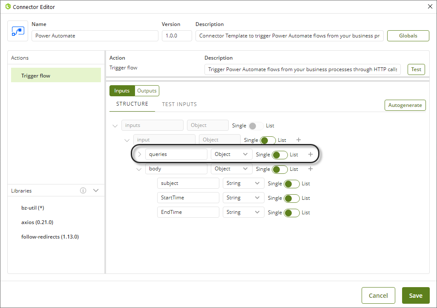Click the input row Object type box
Screen dimensions: 437x308
220,140
